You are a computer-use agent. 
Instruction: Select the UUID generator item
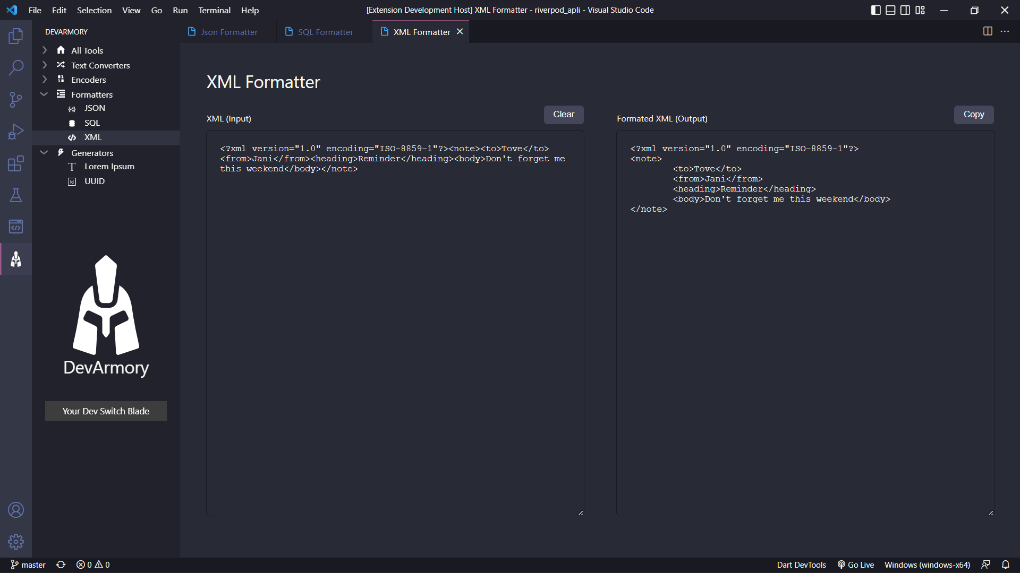(106, 181)
